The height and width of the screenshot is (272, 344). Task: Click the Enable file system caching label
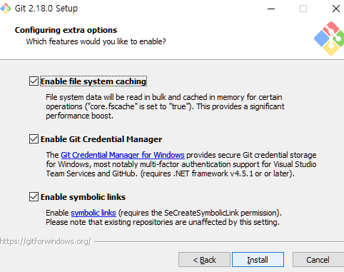coord(93,81)
